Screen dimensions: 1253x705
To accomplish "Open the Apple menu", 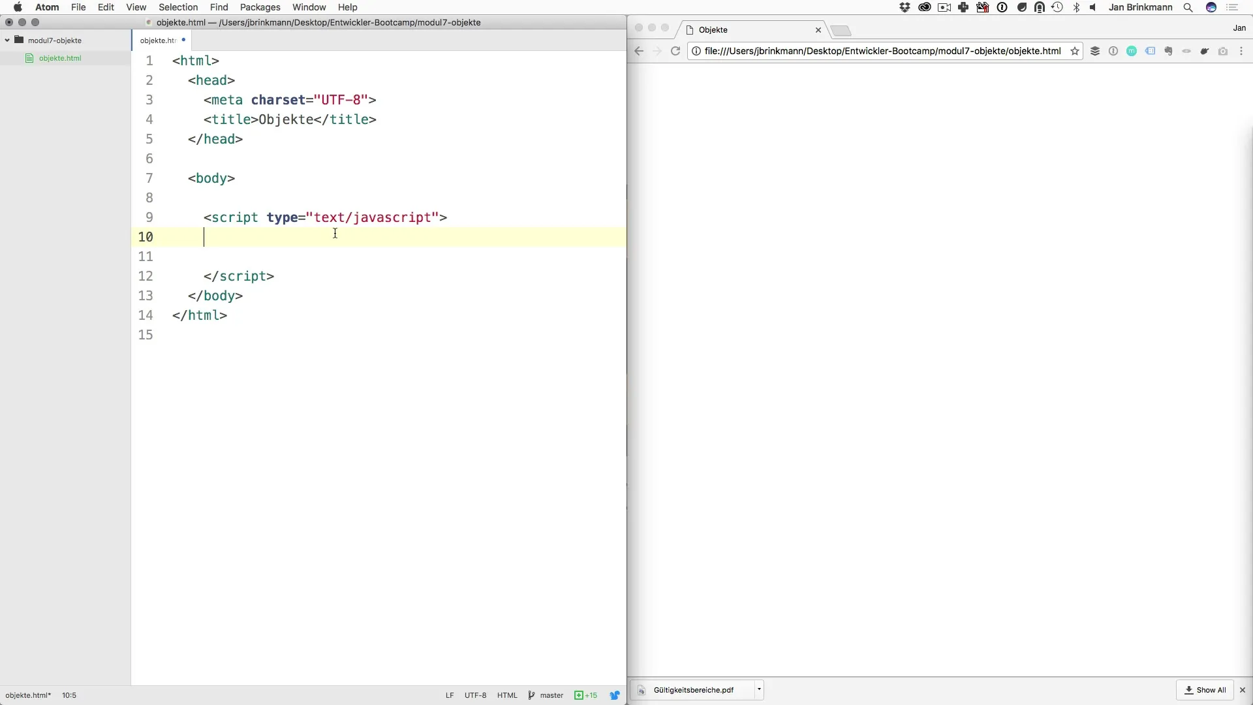I will tap(18, 7).
